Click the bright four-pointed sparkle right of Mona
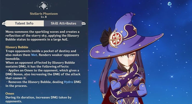 click(172, 77)
